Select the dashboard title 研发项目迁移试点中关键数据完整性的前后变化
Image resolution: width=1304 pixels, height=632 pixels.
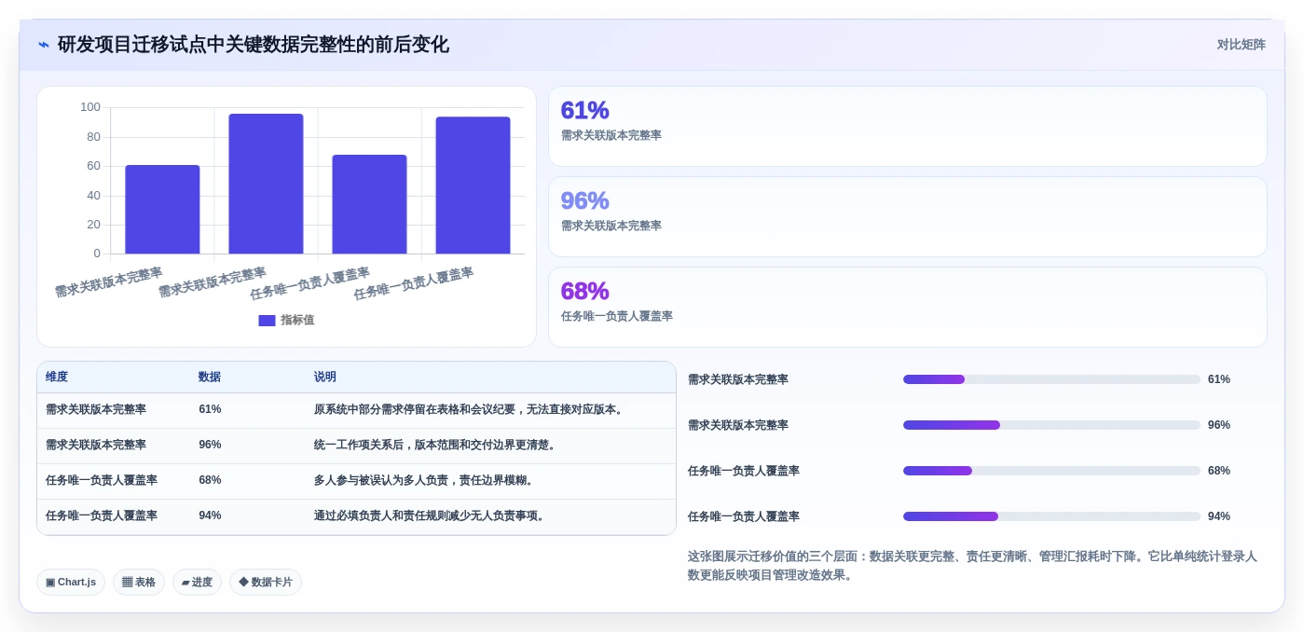pyautogui.click(x=253, y=45)
